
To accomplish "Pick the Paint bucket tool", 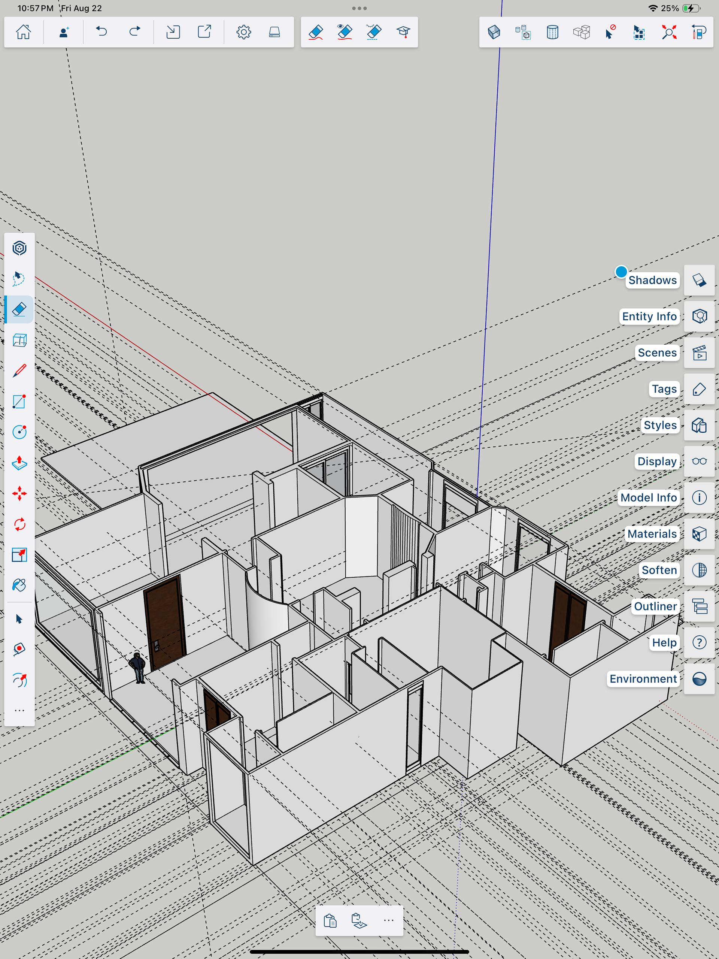I will (19, 585).
